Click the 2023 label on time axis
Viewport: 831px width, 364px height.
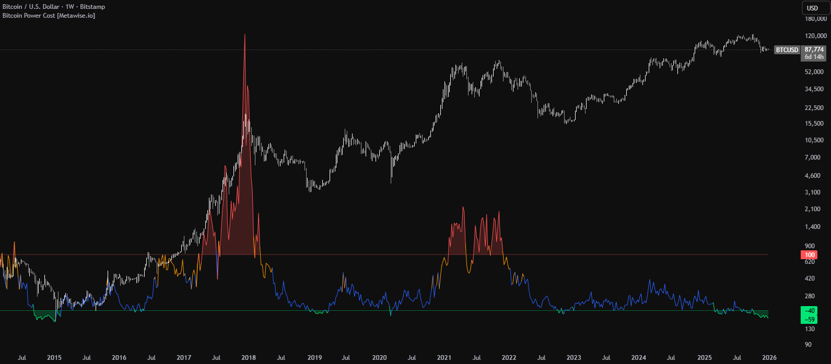pos(573,358)
